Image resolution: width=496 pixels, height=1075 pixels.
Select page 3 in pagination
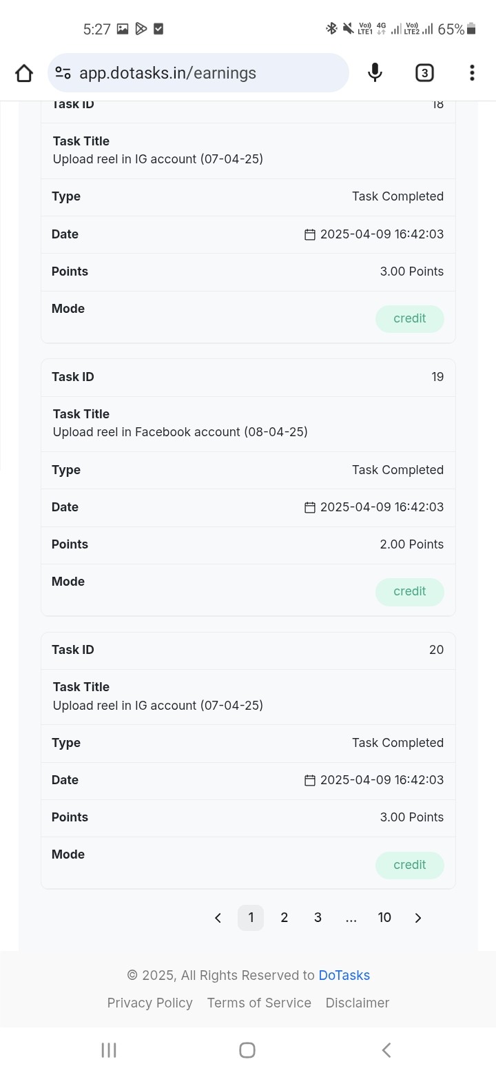[x=318, y=918]
